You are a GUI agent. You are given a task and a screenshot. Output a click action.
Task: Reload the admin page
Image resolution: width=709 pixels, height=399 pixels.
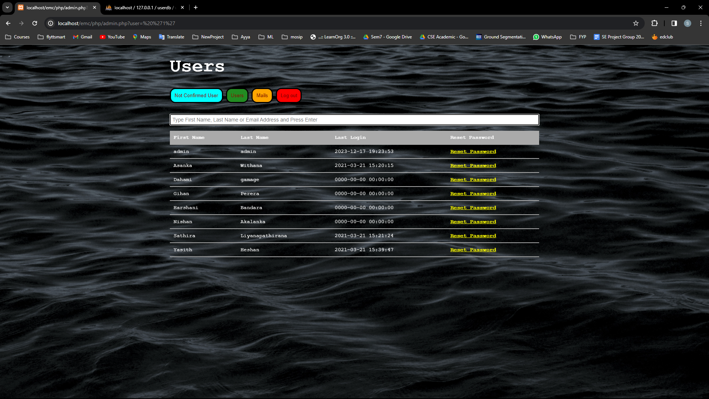point(35,23)
